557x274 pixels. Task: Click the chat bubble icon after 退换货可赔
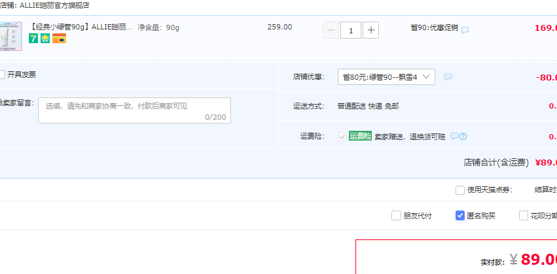[x=454, y=136]
